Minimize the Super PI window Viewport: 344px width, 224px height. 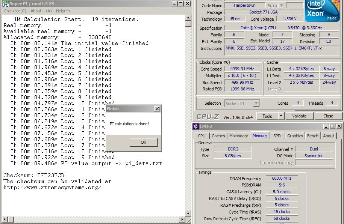[174, 4]
